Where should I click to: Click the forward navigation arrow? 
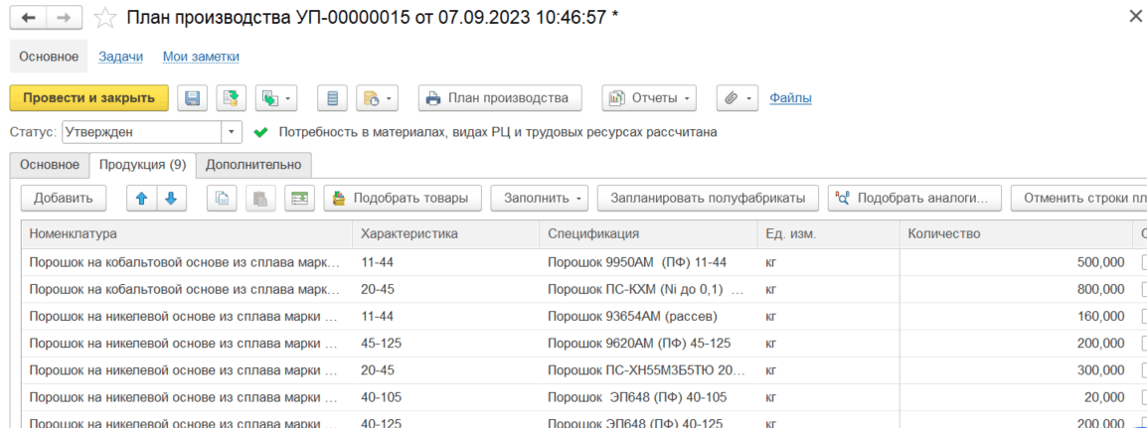tap(65, 18)
